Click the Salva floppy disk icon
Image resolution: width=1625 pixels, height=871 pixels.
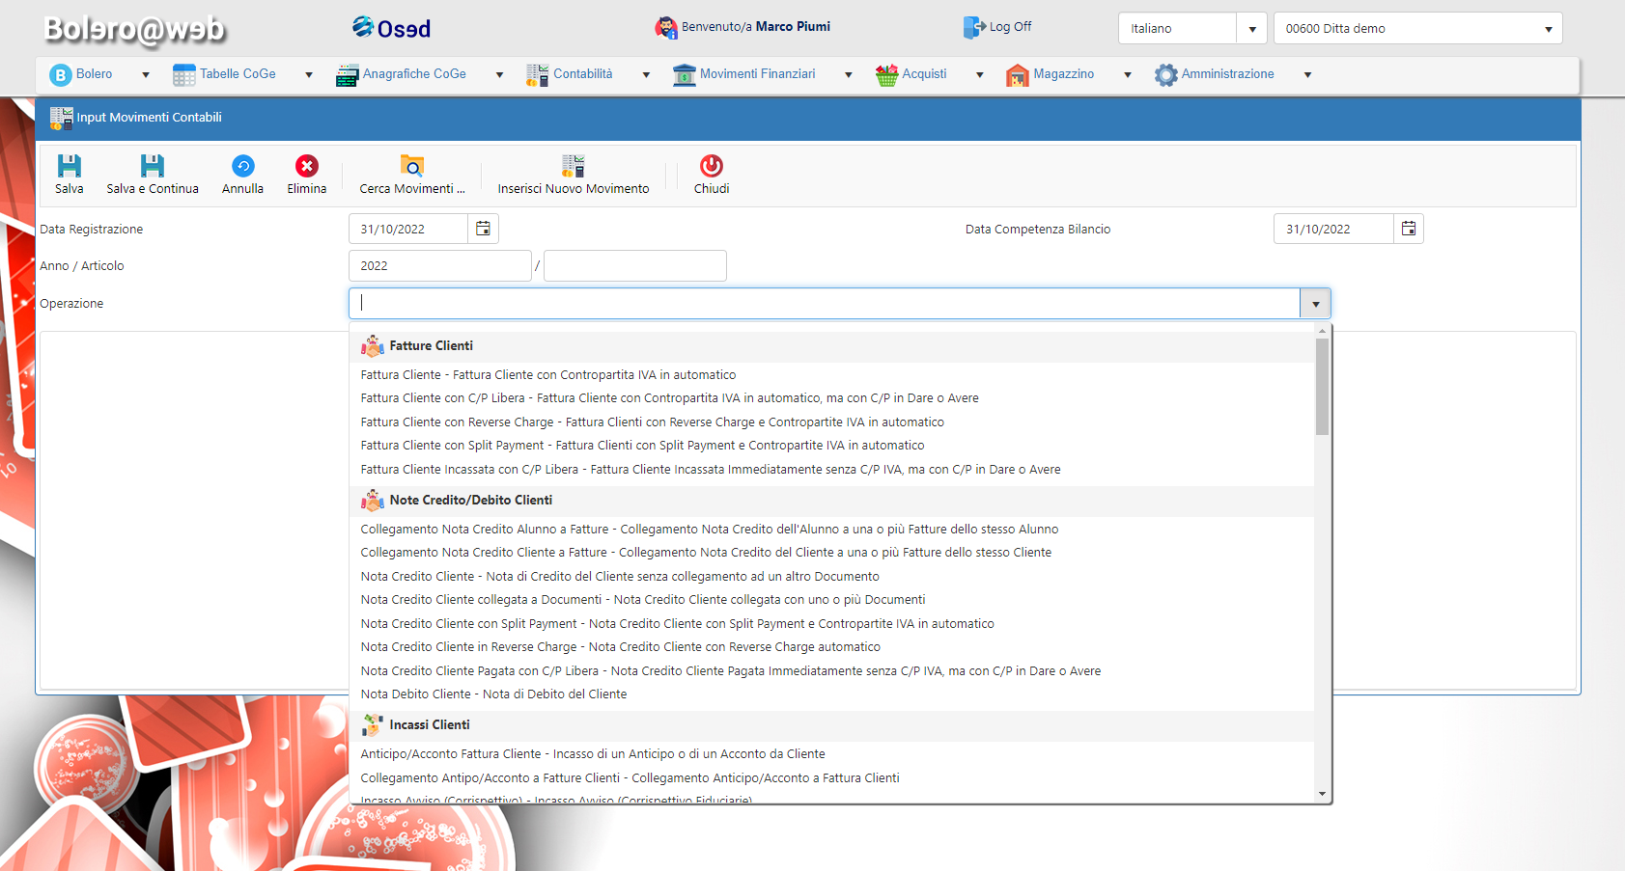click(x=70, y=166)
